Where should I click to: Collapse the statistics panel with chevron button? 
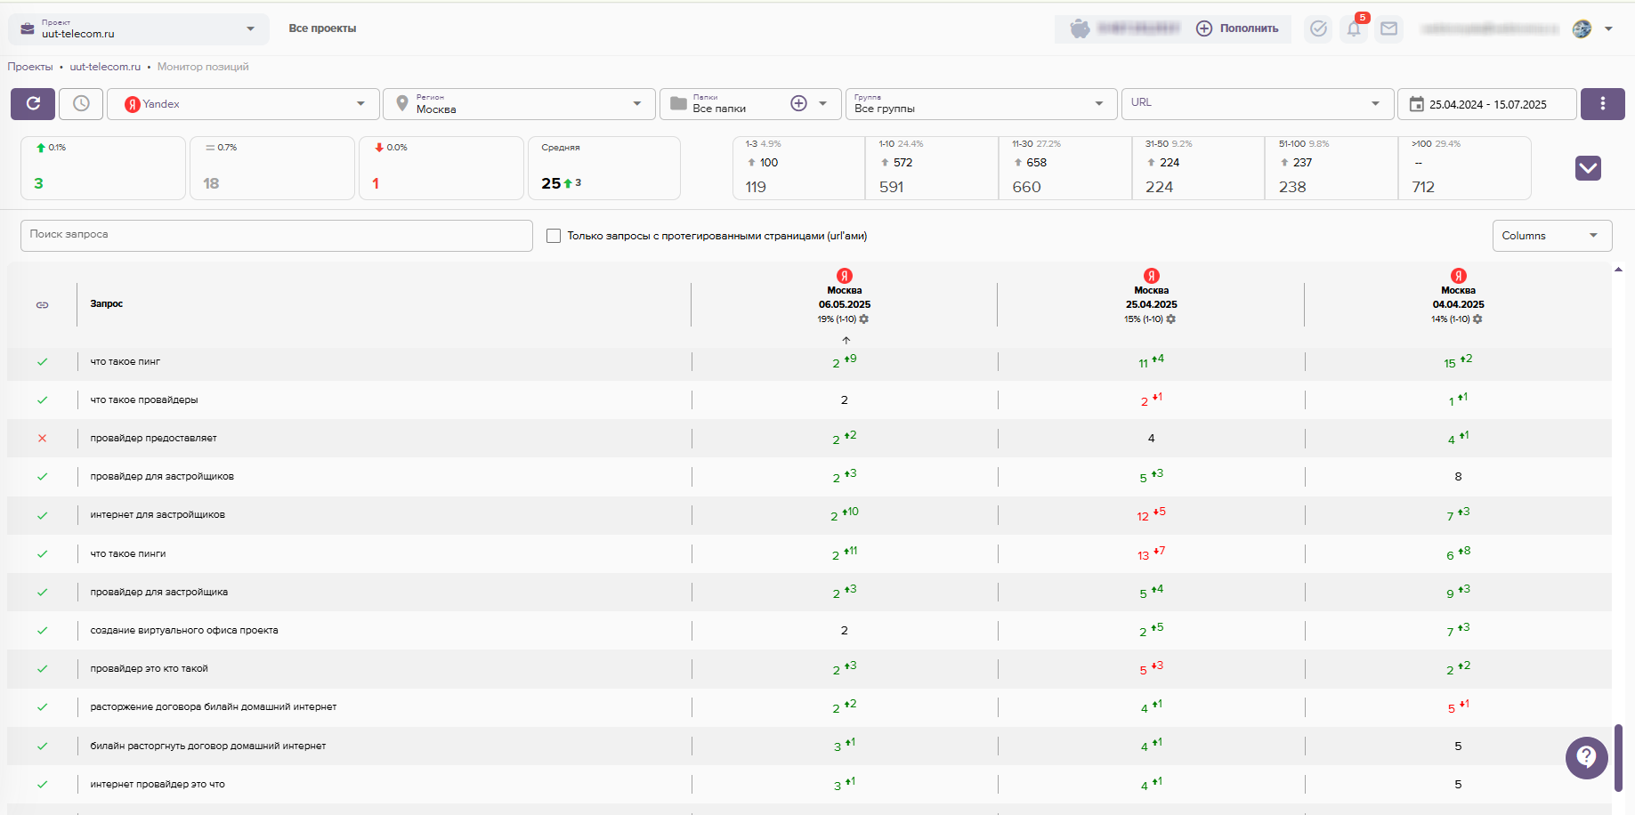[1588, 168]
